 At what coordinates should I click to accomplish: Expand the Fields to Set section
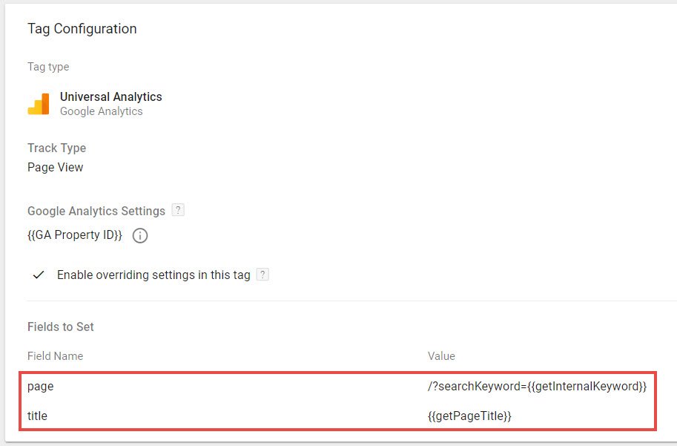point(61,327)
